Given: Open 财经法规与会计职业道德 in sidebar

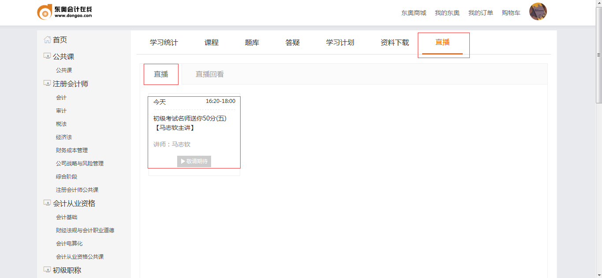Looking at the screenshot, I should (85, 230).
